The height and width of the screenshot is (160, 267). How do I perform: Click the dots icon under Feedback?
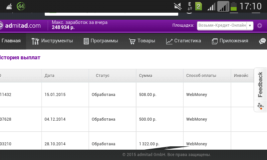[260, 106]
